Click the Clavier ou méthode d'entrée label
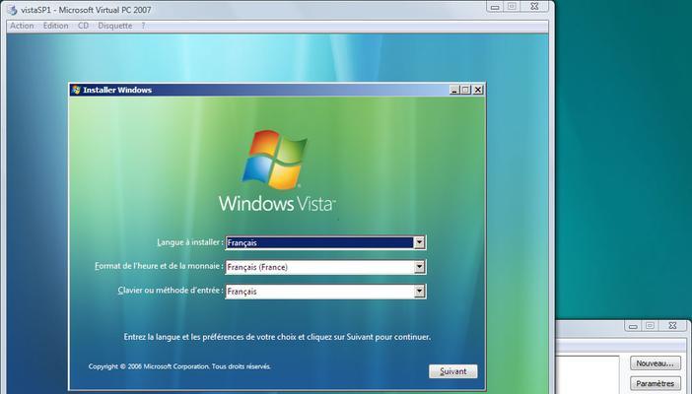The width and height of the screenshot is (692, 394). pyautogui.click(x=171, y=291)
